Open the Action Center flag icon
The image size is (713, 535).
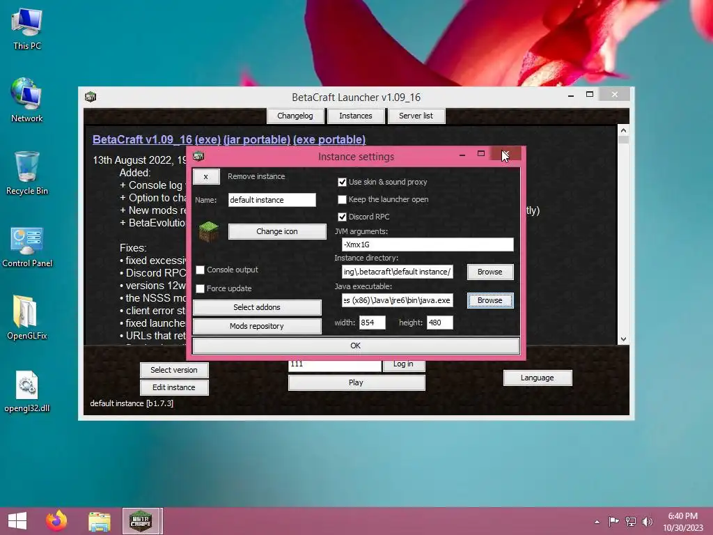point(613,522)
